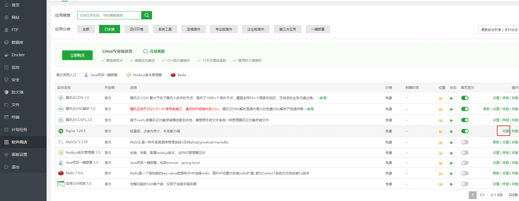Viewport: 519px width, 201px height.
Task: Click page number 1 in pagination
Action: [x=473, y=195]
